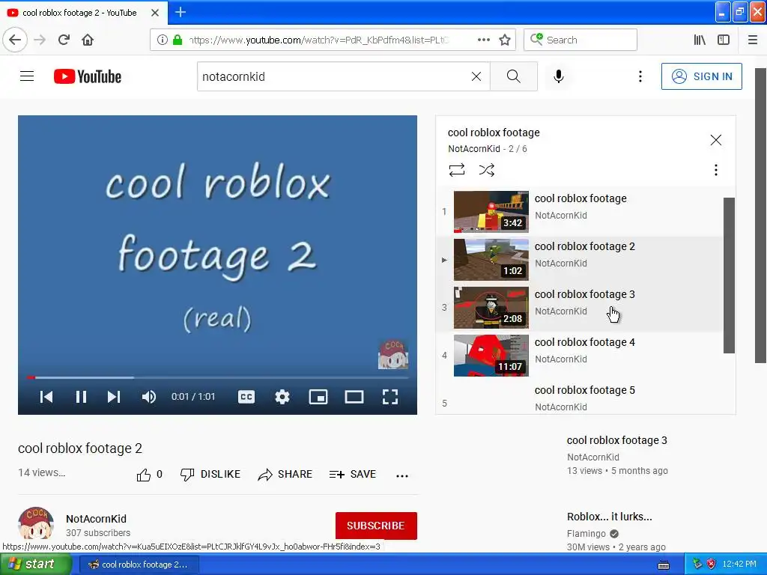The height and width of the screenshot is (575, 767).
Task: Open the YouTube guide hamburger menu
Action: [27, 76]
